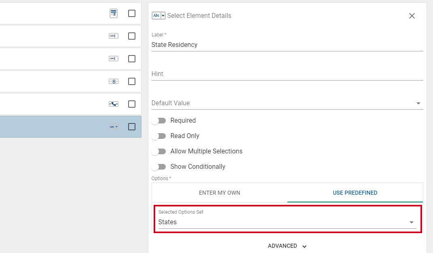The height and width of the screenshot is (253, 433).
Task: Tick the checkbox in the highlighted select row
Action: pyautogui.click(x=132, y=127)
